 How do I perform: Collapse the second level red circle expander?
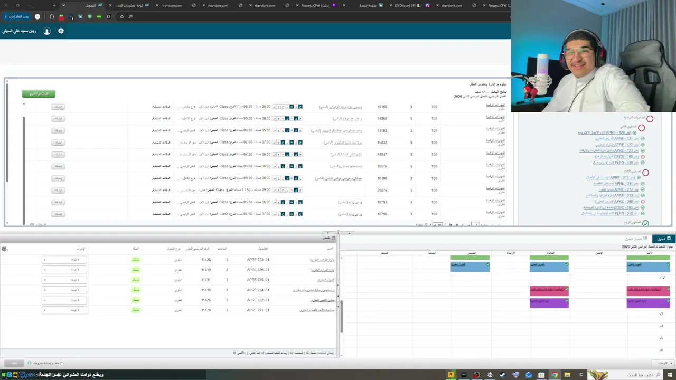641,128
